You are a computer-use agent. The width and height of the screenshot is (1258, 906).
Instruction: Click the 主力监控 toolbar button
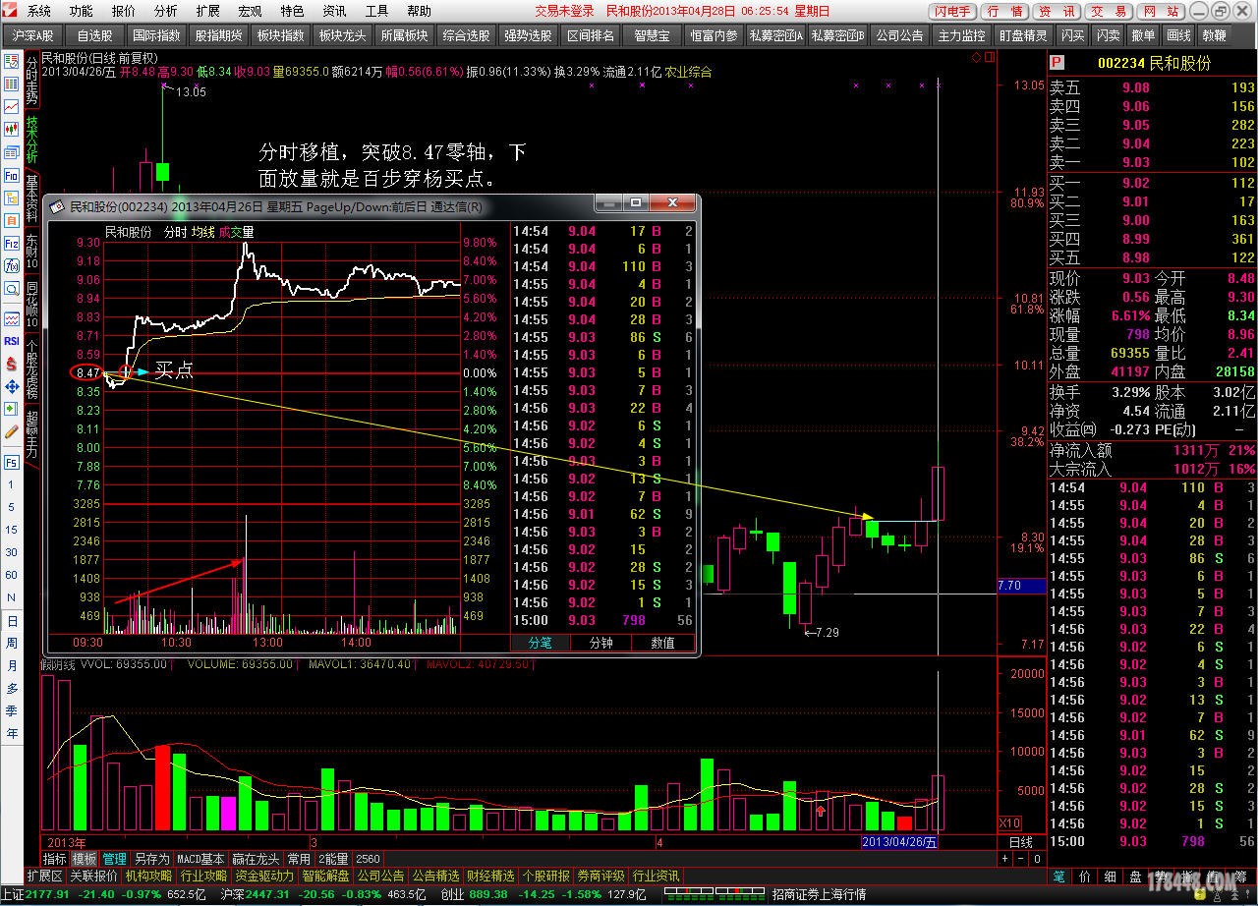960,34
